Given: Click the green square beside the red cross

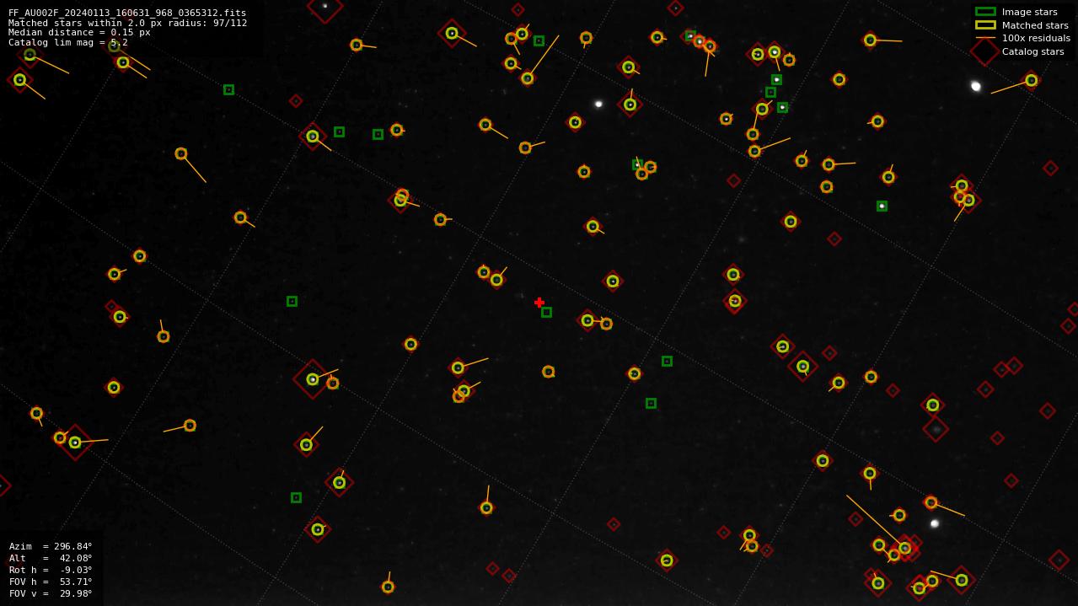Looking at the screenshot, I should pyautogui.click(x=546, y=313).
